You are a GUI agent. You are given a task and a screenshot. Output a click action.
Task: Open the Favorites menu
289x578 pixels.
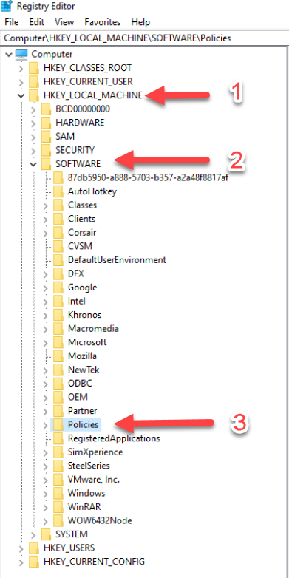coord(103,22)
